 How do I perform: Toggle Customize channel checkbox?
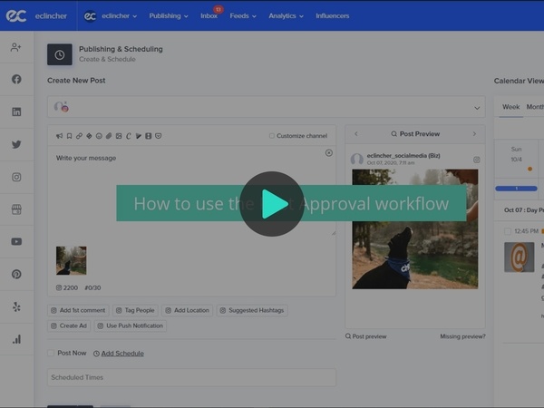pyautogui.click(x=272, y=136)
